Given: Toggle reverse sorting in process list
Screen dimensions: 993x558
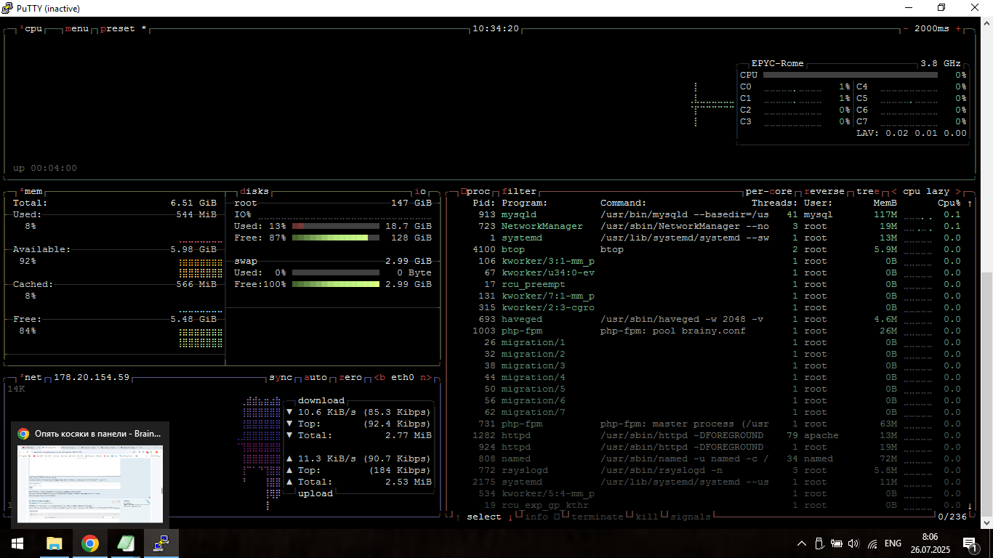Looking at the screenshot, I should point(824,192).
